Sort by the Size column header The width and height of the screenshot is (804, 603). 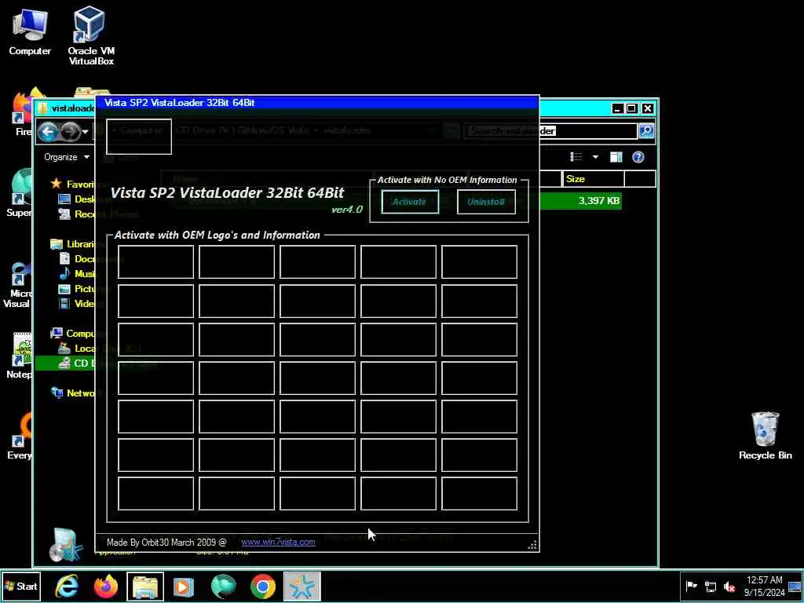click(x=594, y=179)
